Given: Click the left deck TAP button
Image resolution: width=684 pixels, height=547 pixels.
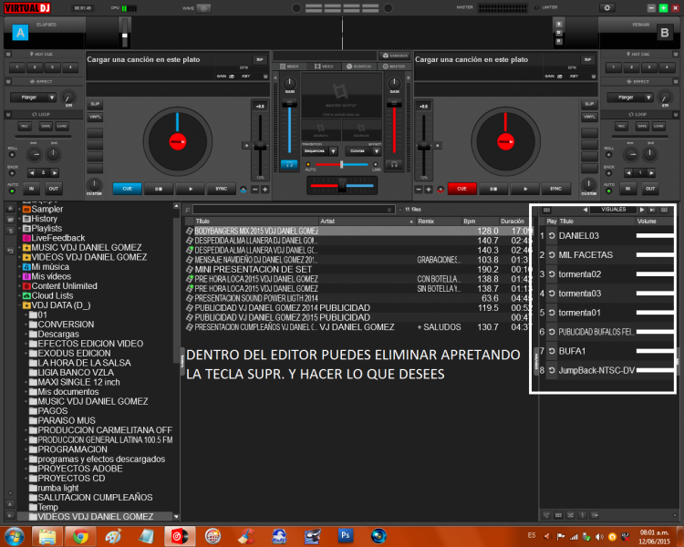Looking at the screenshot, I should 260,60.
